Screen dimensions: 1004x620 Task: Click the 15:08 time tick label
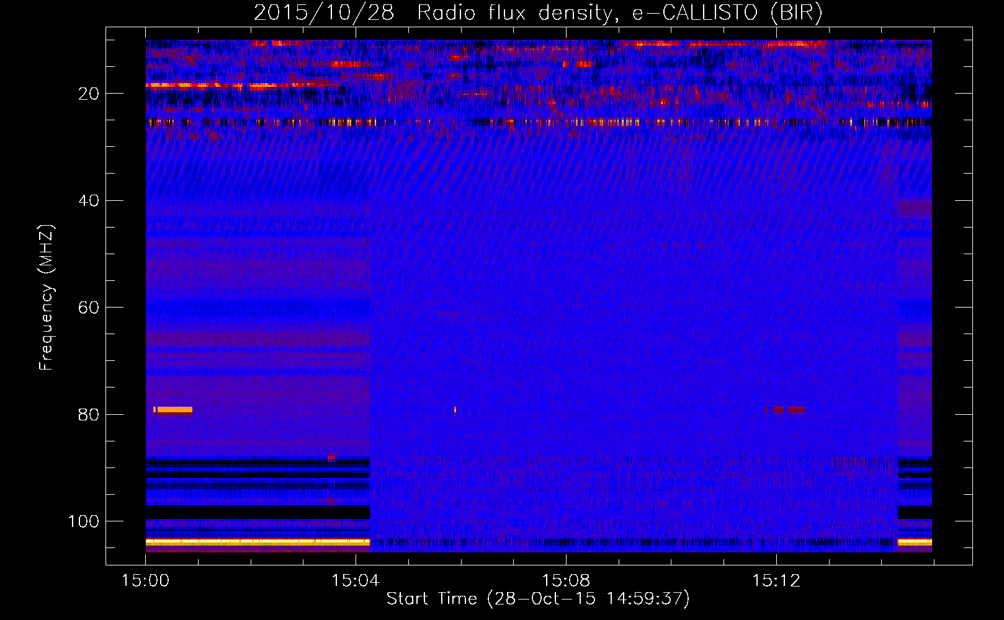(x=566, y=581)
